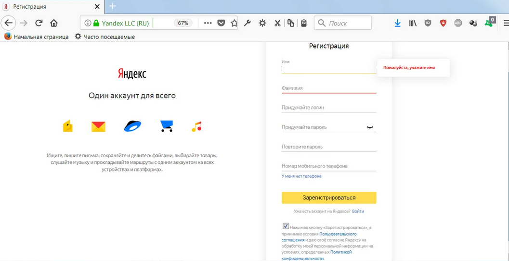
Task: Focus the Имя first name field
Action: [329, 68]
